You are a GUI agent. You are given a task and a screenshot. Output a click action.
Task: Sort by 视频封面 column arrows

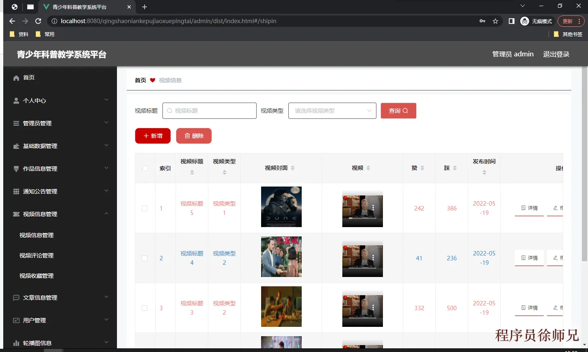[293, 168]
